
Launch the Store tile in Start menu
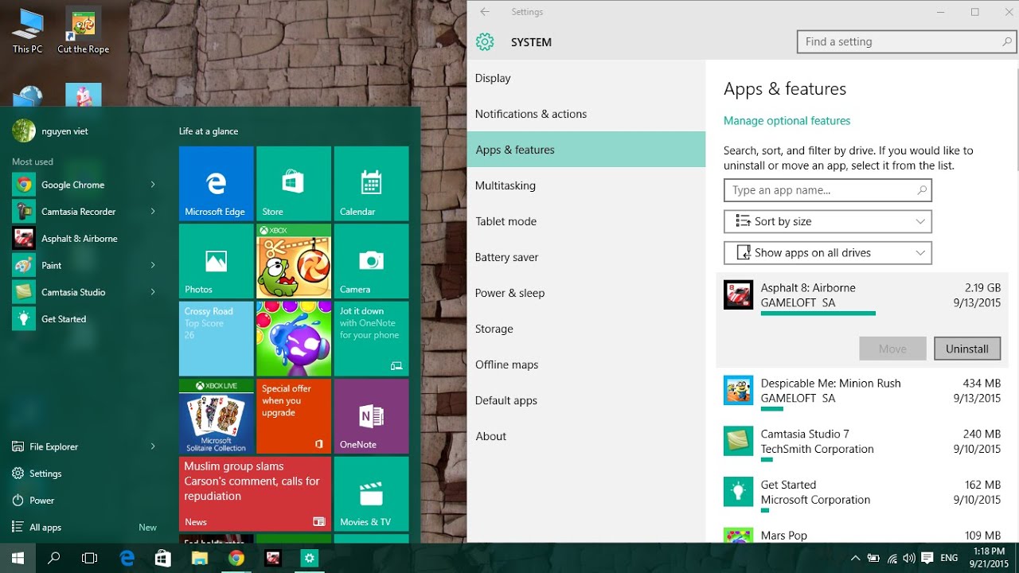(x=292, y=184)
